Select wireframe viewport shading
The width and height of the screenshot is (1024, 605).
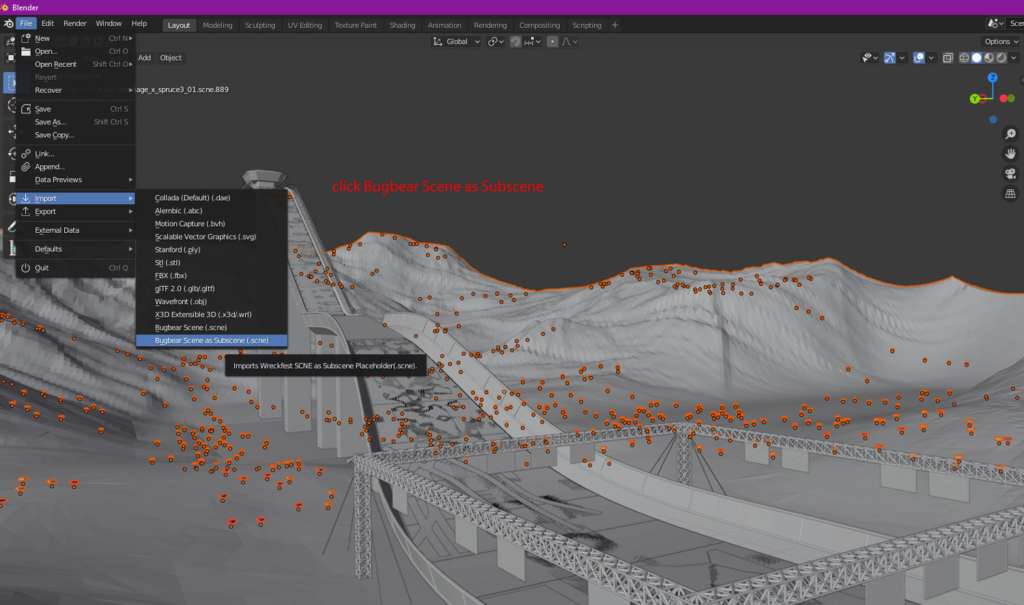click(x=964, y=58)
